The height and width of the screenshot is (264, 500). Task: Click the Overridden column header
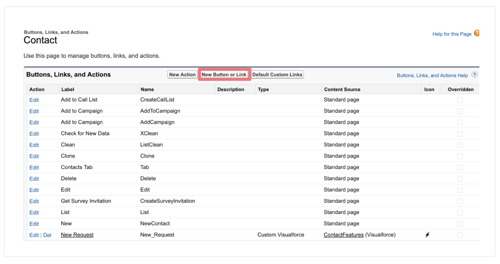461,90
